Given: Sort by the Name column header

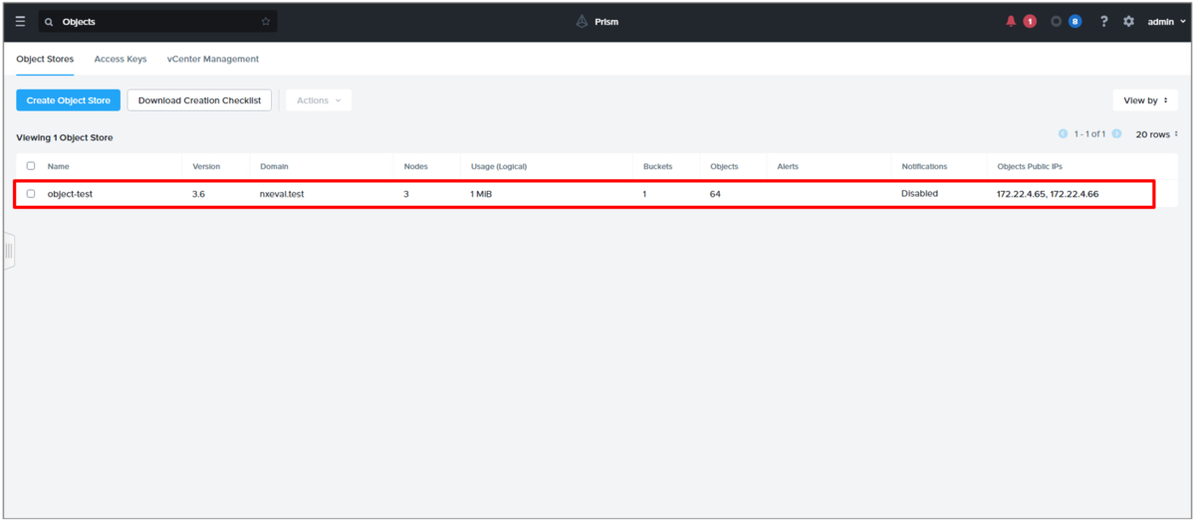Looking at the screenshot, I should (59, 166).
